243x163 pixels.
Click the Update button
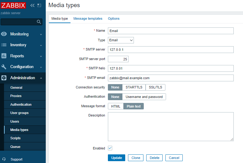[117, 158]
